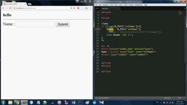
Task: Click the site info icon before localhost
Action: [x=15, y=8]
